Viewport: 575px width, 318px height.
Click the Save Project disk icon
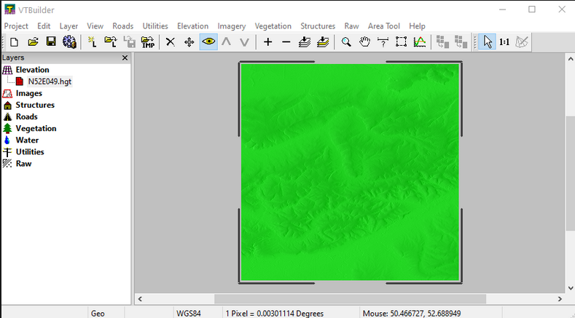(x=51, y=42)
